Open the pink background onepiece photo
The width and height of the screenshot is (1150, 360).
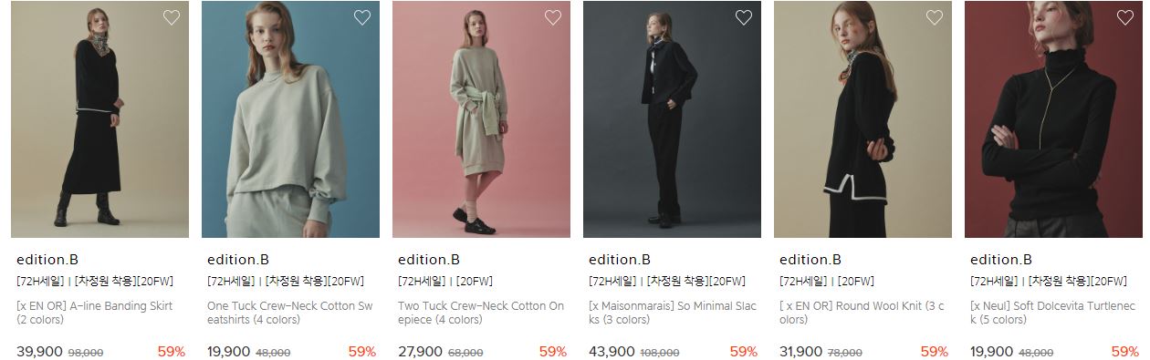(x=482, y=119)
